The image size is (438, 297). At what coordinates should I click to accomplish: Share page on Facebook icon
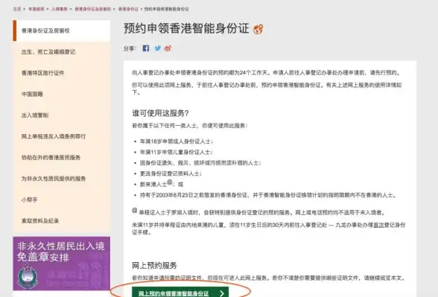pyautogui.click(x=146, y=48)
